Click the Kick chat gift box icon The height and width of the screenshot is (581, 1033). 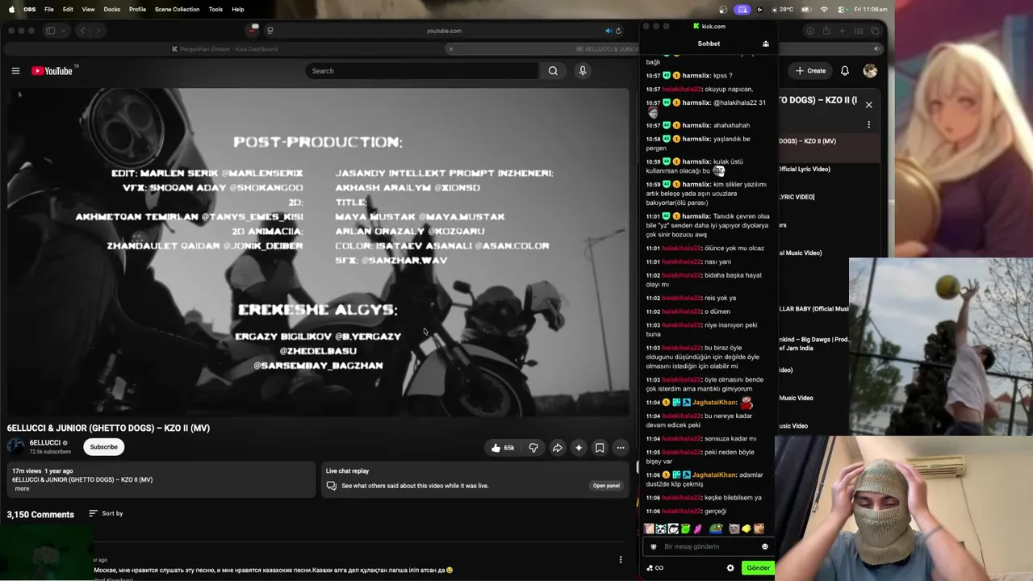click(766, 44)
